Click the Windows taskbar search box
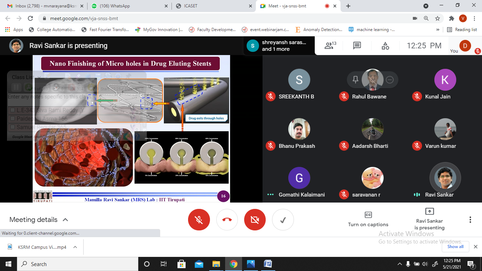 coord(78,264)
